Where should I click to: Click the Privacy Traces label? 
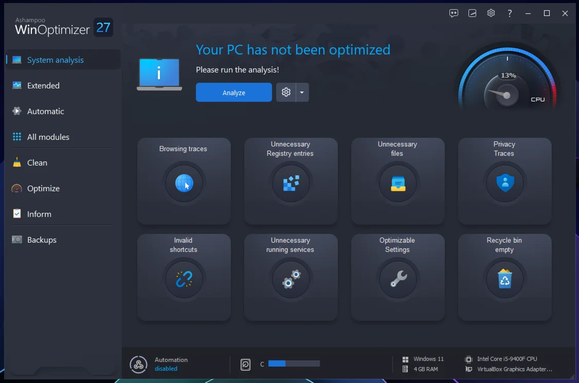(504, 149)
